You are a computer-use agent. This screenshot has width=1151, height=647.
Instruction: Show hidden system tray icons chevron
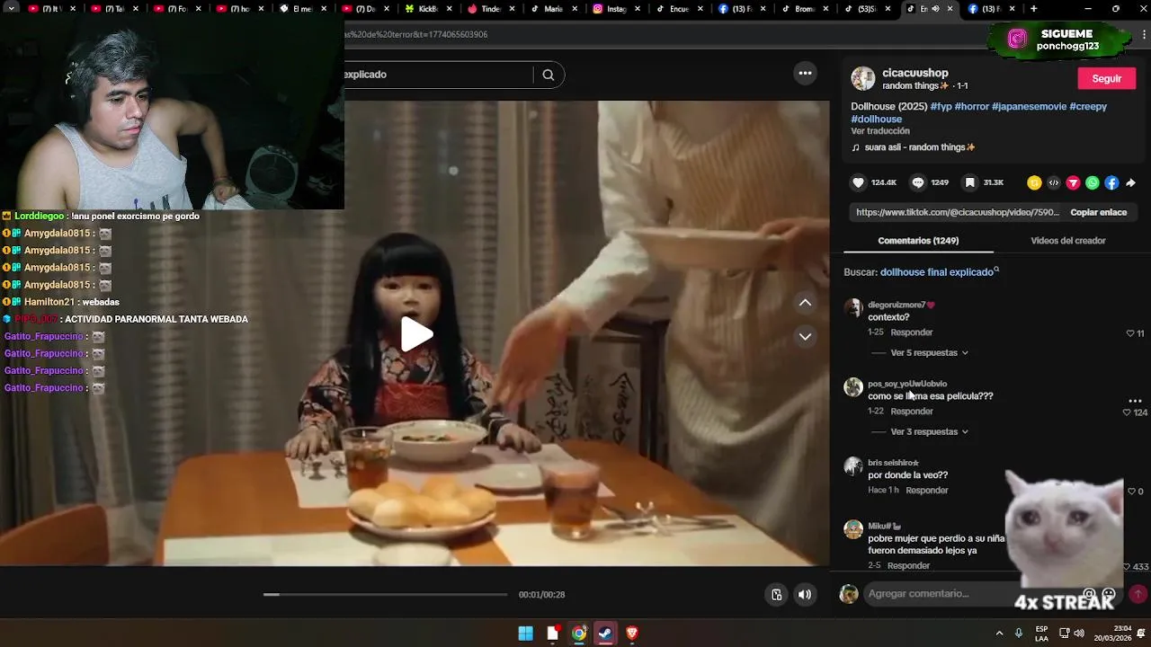(x=999, y=634)
